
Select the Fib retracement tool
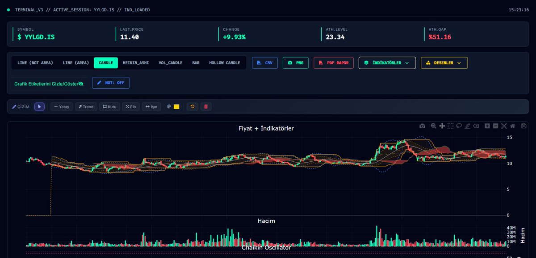click(131, 106)
